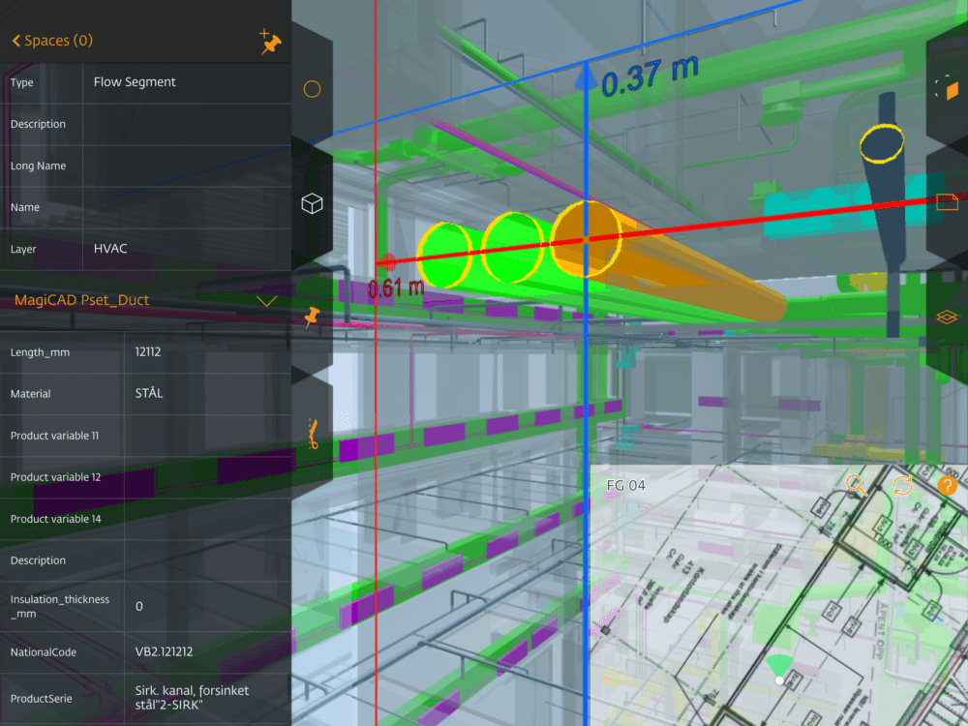Select the Type Flow Segment row

(x=146, y=82)
